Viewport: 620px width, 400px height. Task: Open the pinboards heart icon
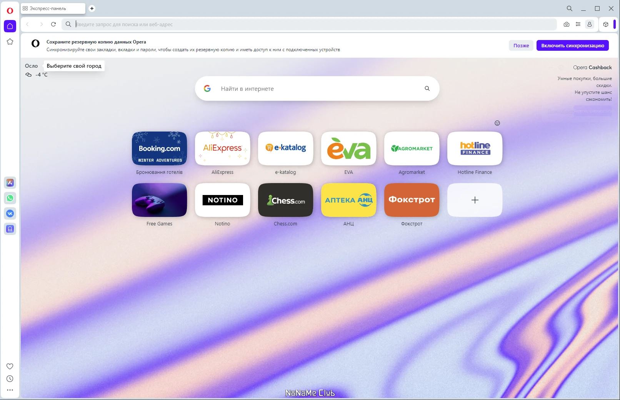tap(10, 366)
